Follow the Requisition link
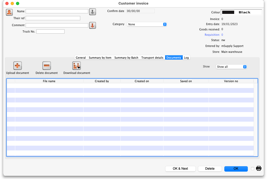Viewport: 267px width, 179px height. tap(212, 35)
